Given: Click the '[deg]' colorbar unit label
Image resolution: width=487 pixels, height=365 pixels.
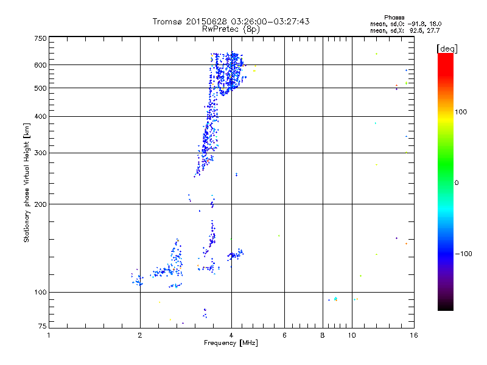Looking at the screenshot, I should coord(447,49).
